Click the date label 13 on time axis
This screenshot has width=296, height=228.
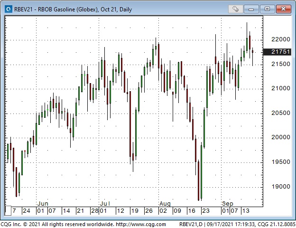(x=246, y=210)
